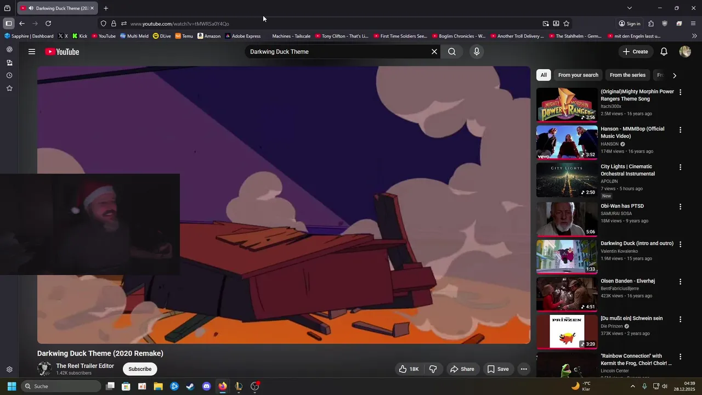
Task: Bookmark this page with star icon
Action: (566, 24)
